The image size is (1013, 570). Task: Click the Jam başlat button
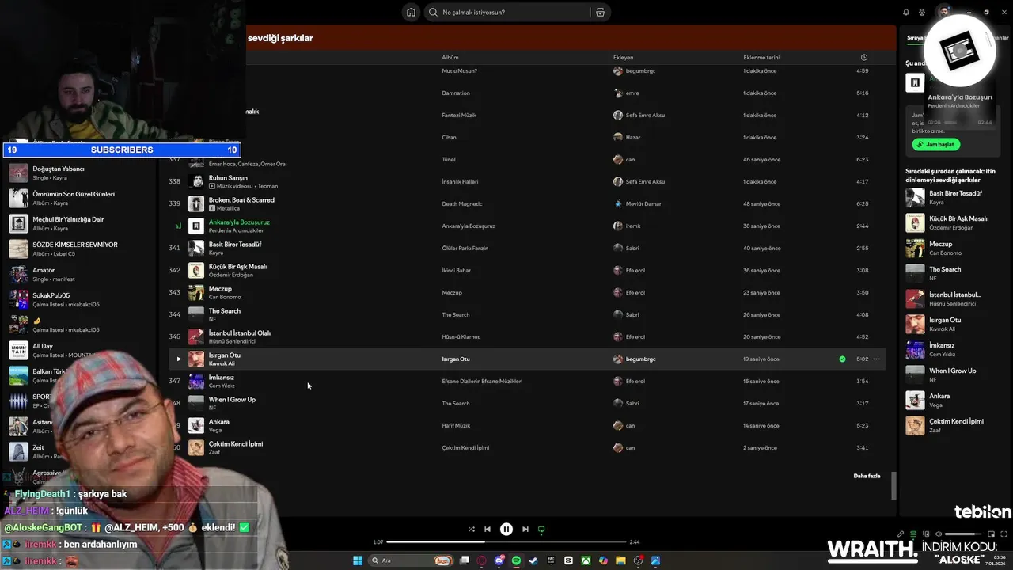[x=935, y=145]
